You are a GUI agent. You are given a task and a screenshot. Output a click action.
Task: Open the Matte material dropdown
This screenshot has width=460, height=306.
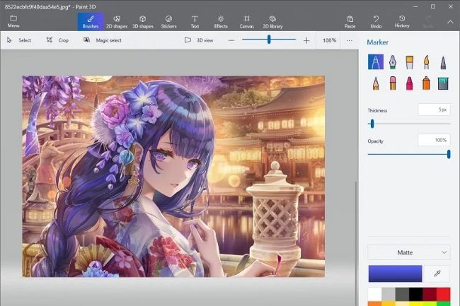click(x=408, y=252)
